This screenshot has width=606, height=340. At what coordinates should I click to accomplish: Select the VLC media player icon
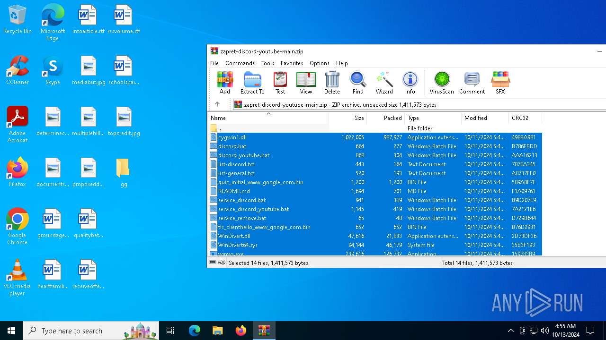(18, 278)
